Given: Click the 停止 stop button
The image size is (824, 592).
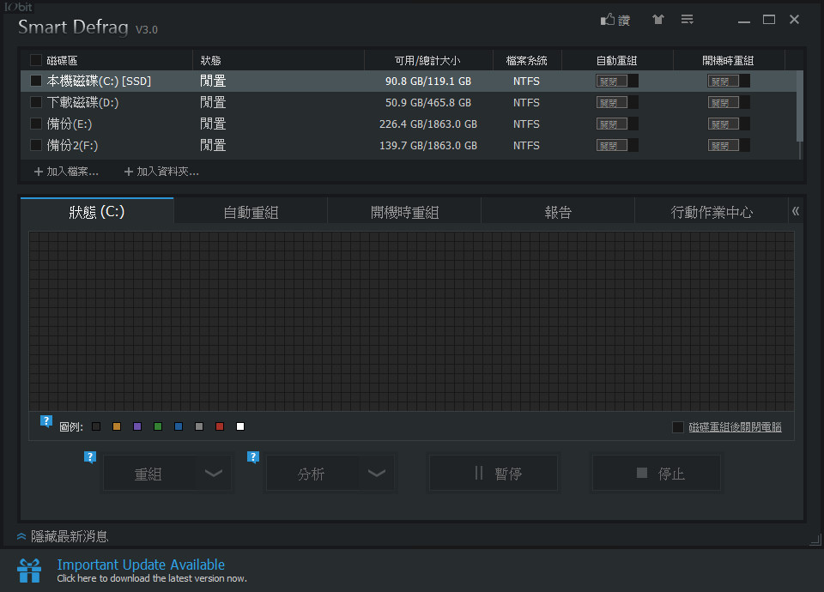Looking at the screenshot, I should pyautogui.click(x=657, y=474).
